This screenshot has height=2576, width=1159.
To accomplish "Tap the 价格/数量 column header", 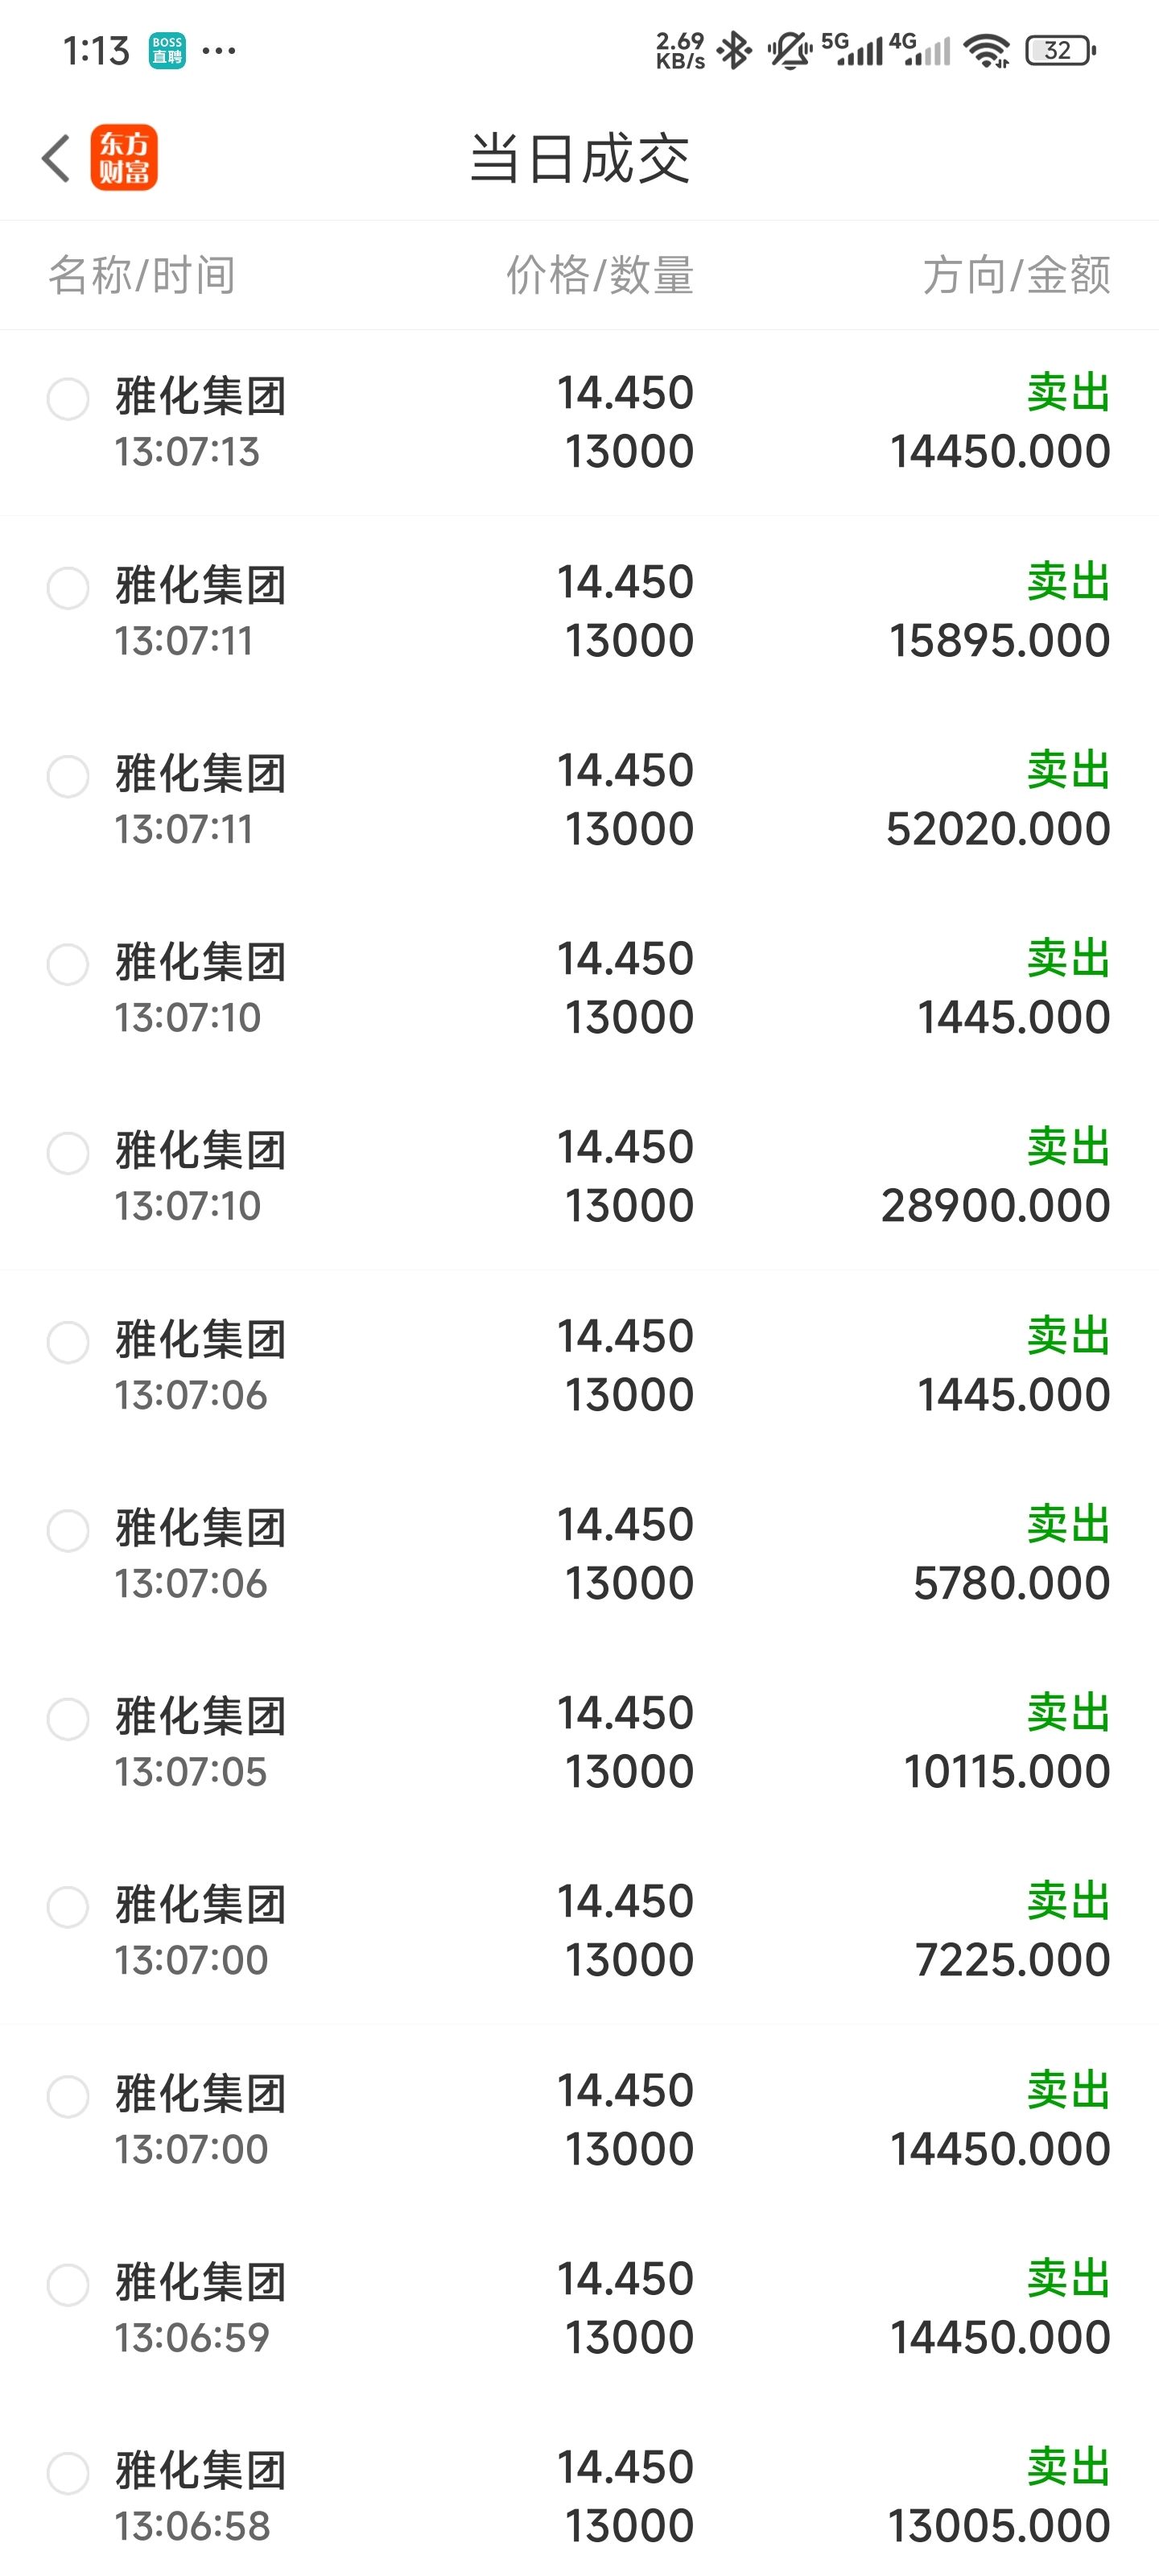I will [x=600, y=275].
